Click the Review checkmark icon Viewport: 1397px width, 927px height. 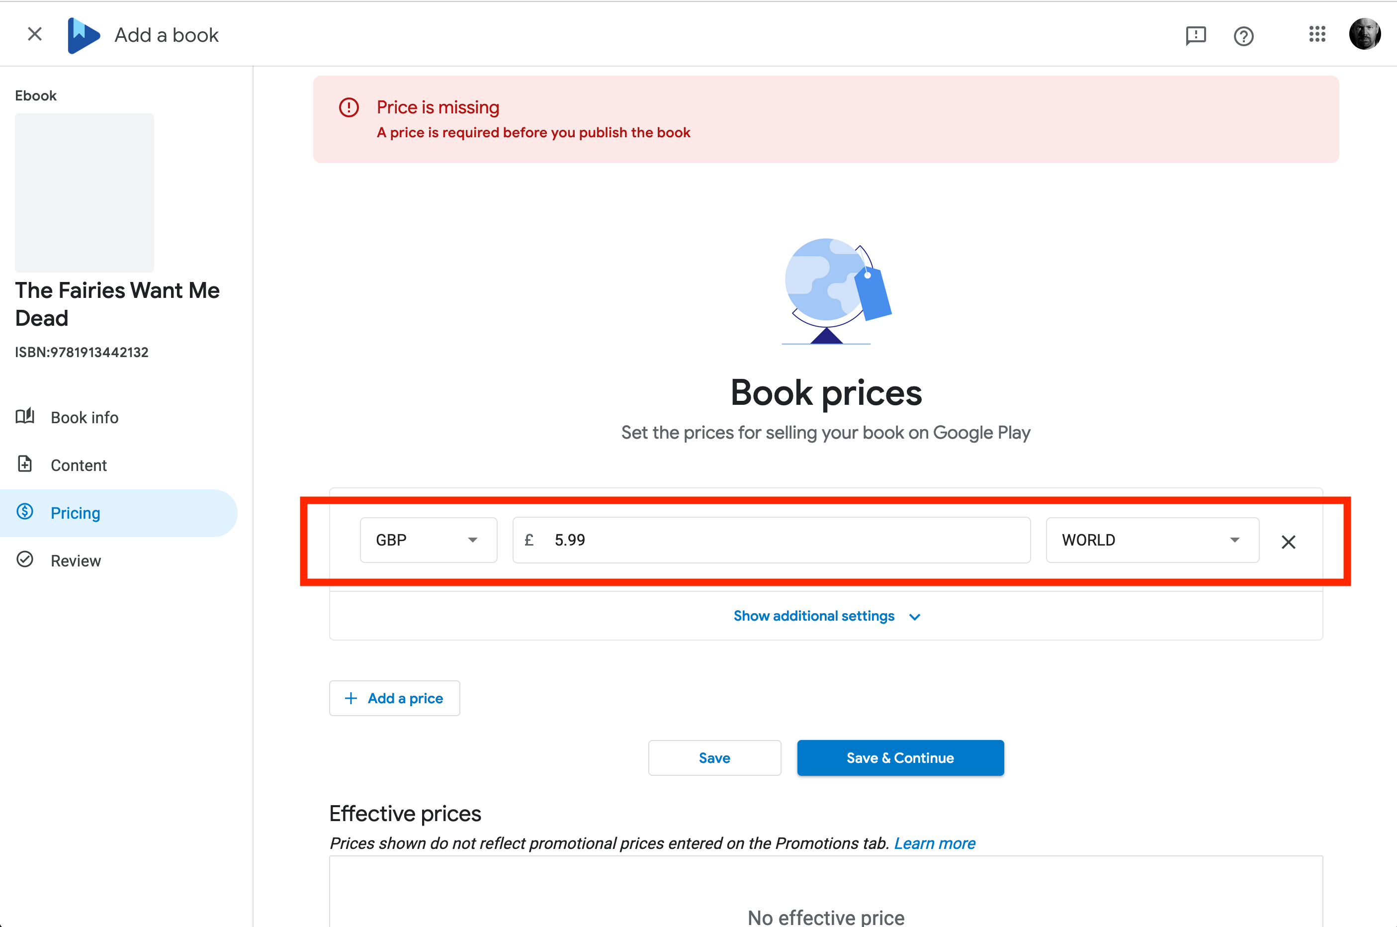25,559
